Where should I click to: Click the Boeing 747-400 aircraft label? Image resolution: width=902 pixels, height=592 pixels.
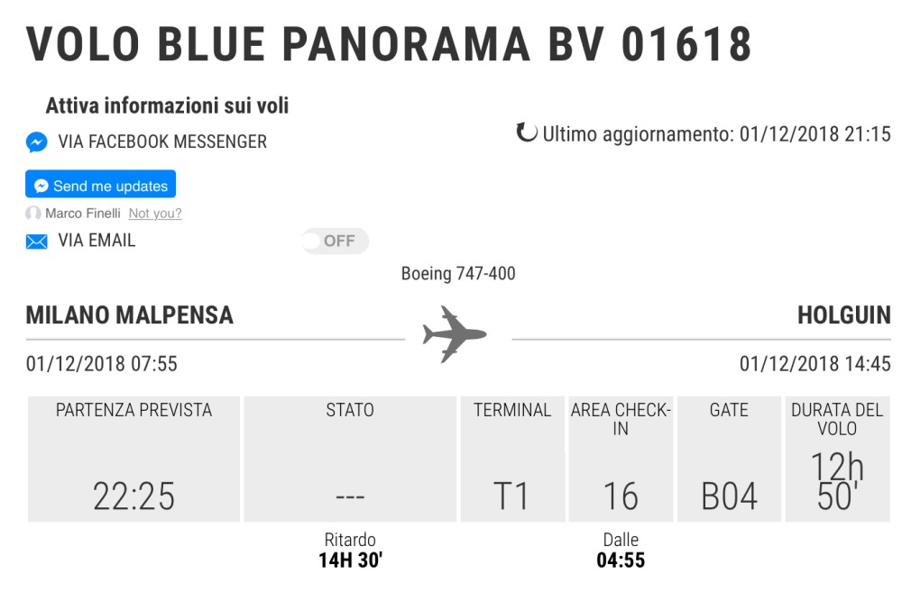pyautogui.click(x=458, y=273)
